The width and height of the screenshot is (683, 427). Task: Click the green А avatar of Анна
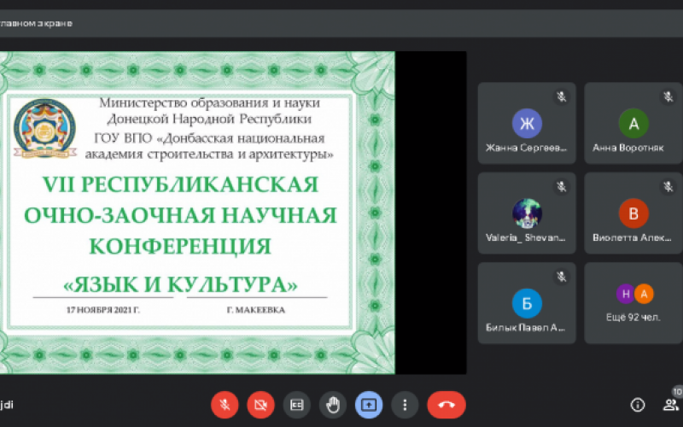(x=633, y=123)
